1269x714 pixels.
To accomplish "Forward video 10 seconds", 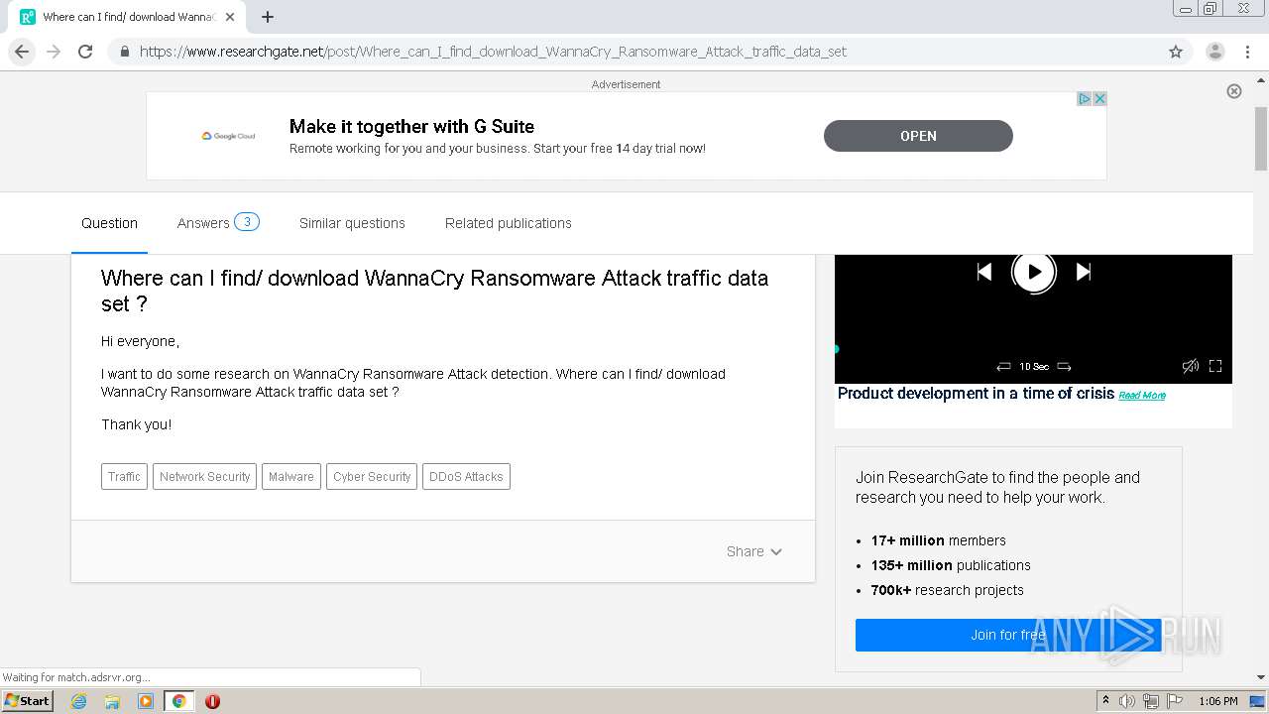I will coord(1064,367).
